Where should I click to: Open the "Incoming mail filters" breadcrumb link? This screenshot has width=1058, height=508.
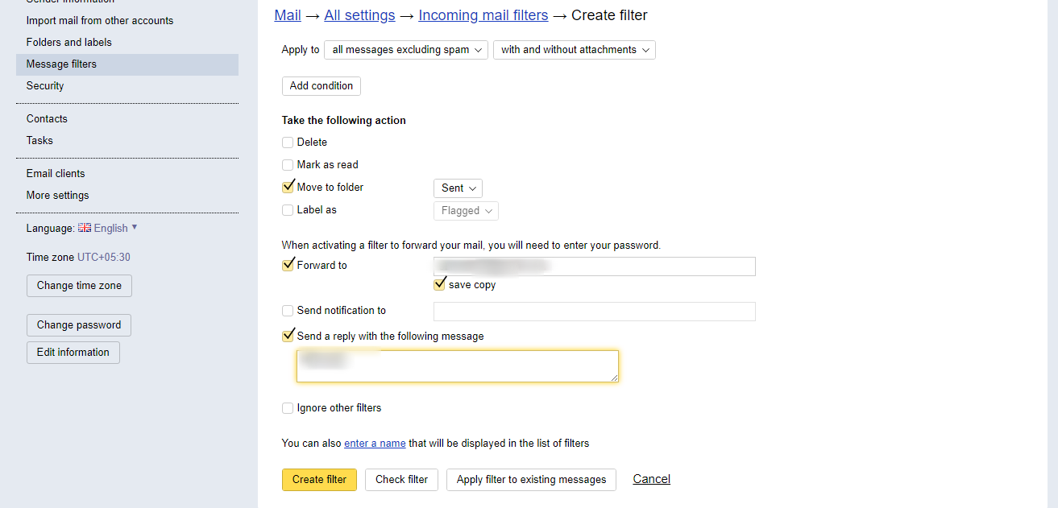483,14
